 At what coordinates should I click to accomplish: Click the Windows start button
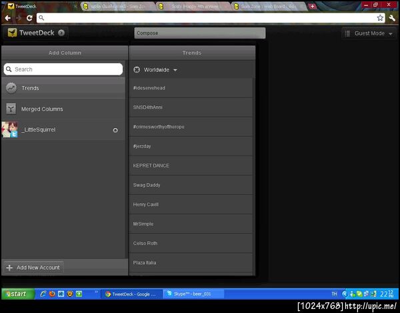(18, 294)
